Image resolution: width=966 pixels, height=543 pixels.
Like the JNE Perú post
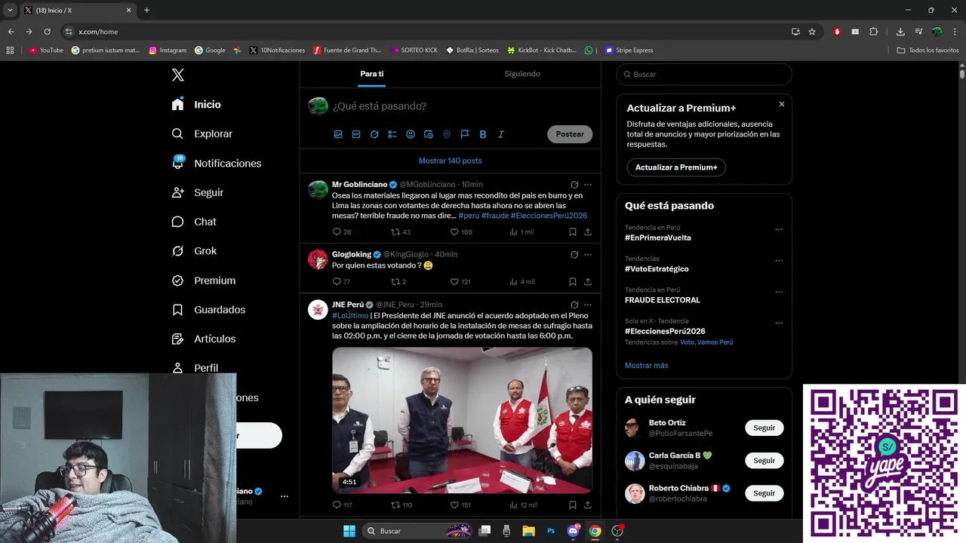tap(454, 505)
